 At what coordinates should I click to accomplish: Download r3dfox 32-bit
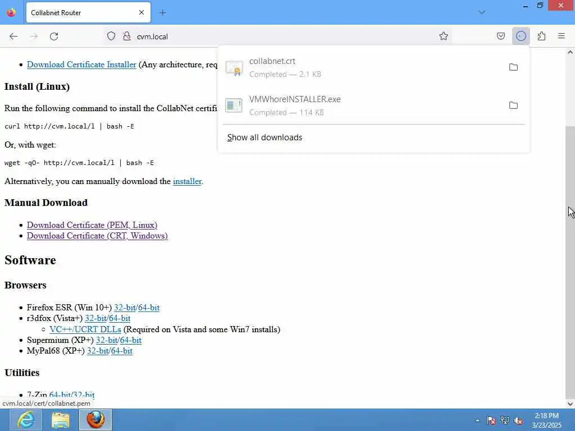coord(95,318)
